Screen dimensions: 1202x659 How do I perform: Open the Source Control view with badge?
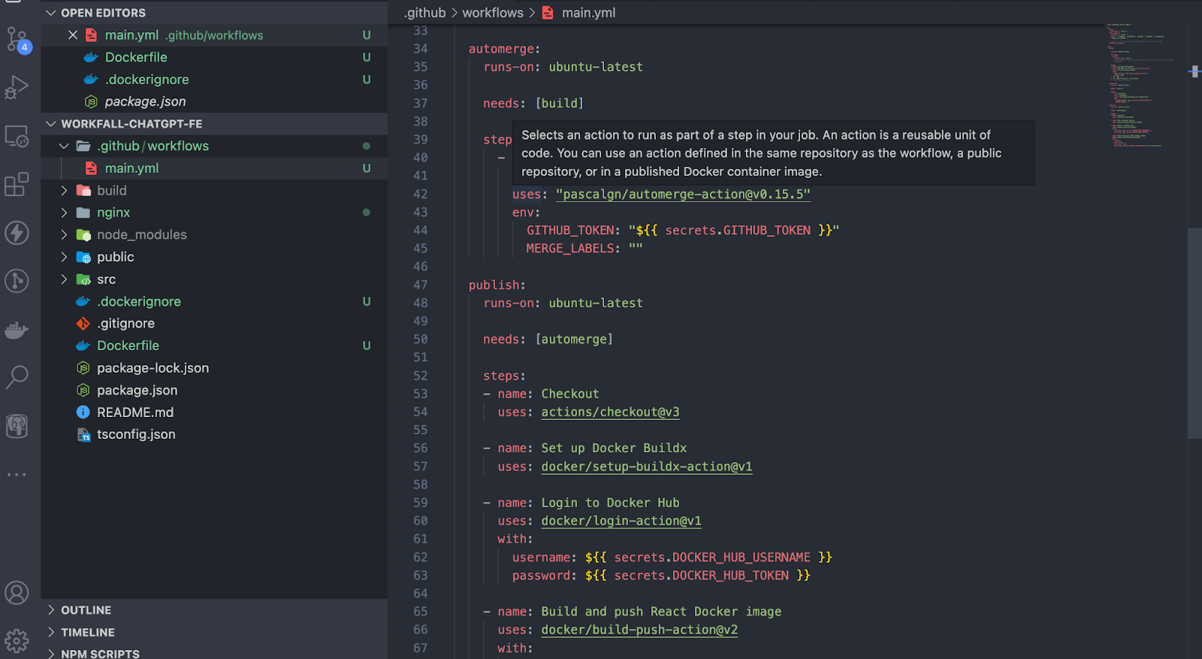point(17,39)
